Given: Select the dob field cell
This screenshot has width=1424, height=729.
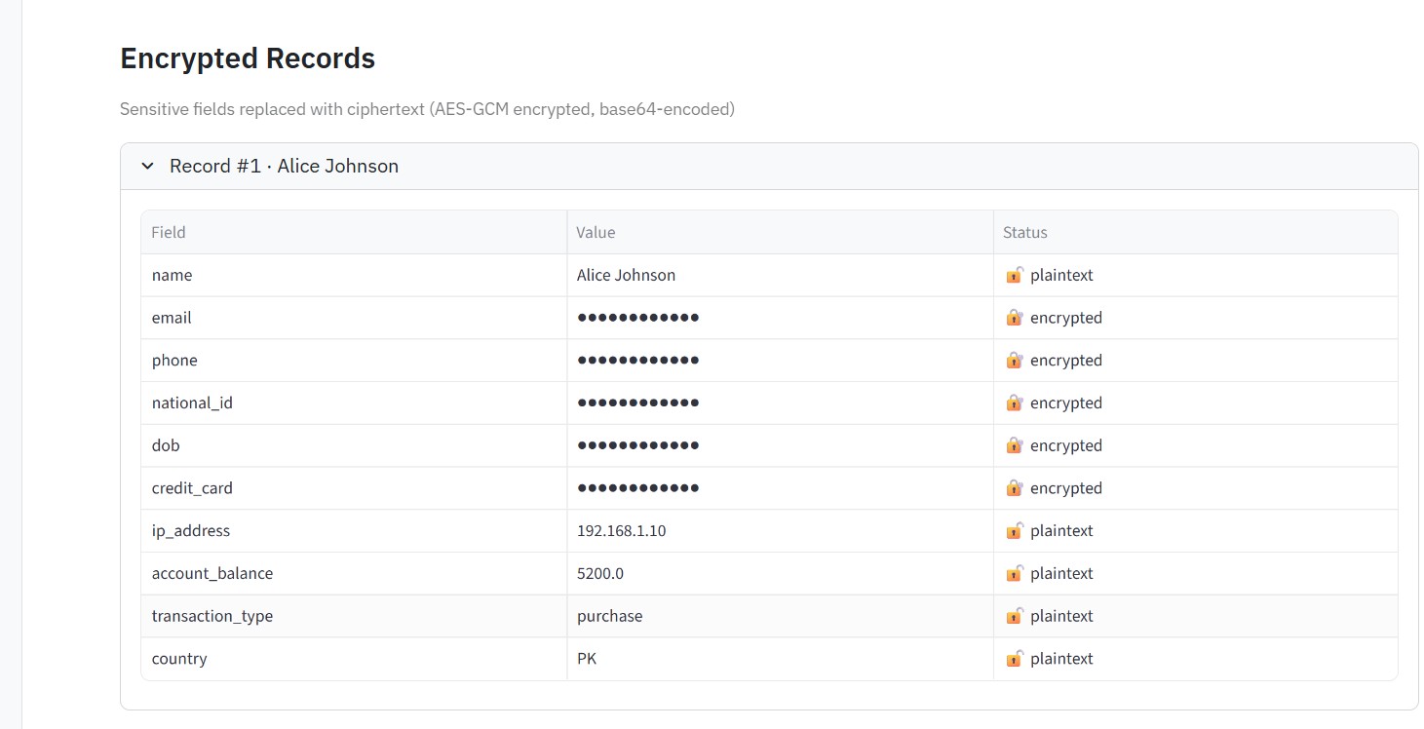Looking at the screenshot, I should coord(354,445).
